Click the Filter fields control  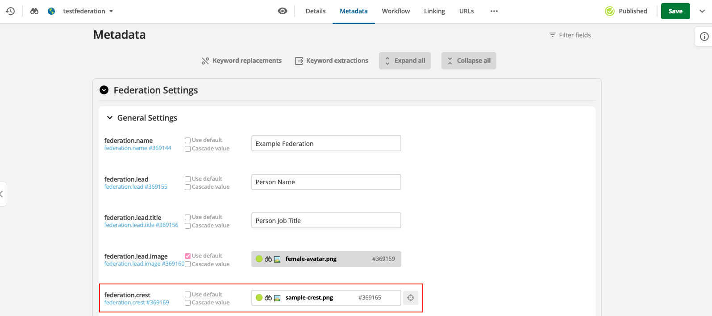click(x=570, y=35)
